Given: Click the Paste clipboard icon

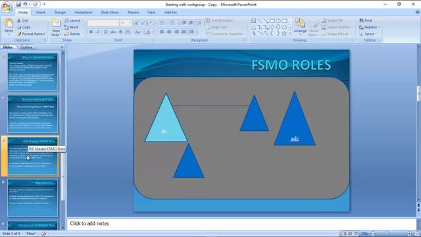Looking at the screenshot, I should tap(9, 24).
